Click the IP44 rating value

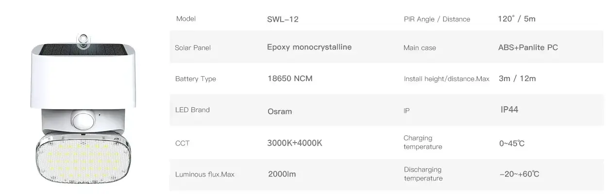tap(509, 110)
